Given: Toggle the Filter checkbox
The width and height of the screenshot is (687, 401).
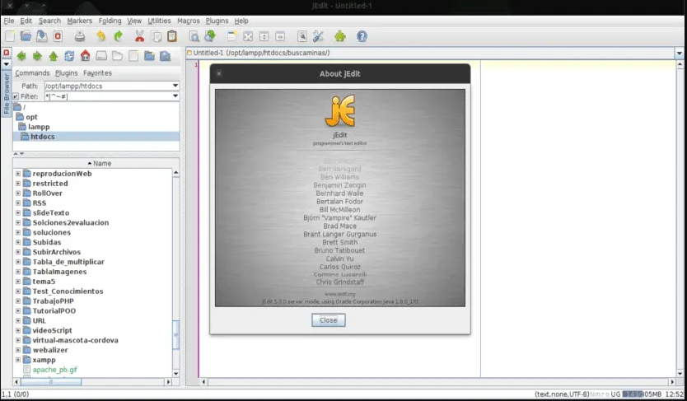Looking at the screenshot, I should (x=16, y=96).
